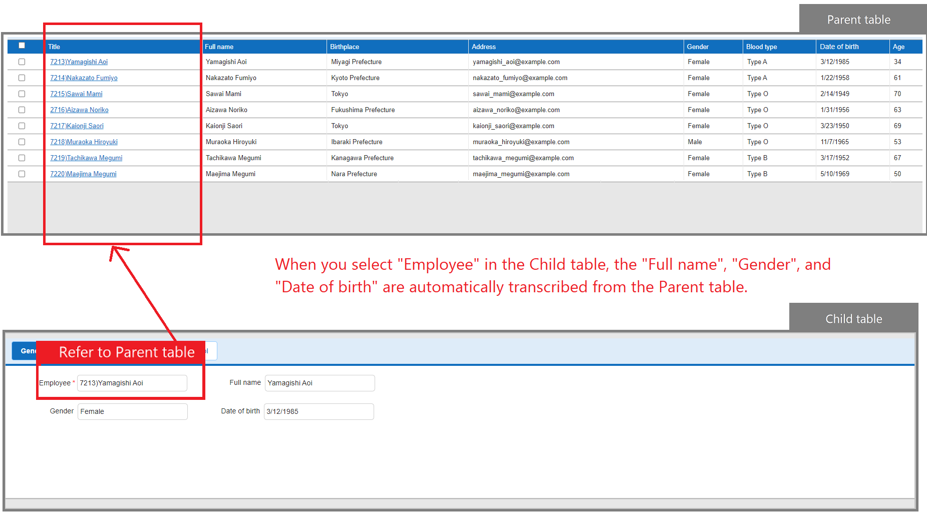This screenshot has height=519, width=927.
Task: Check the row checkbox for Yamagishi Aoi
Action: (22, 62)
